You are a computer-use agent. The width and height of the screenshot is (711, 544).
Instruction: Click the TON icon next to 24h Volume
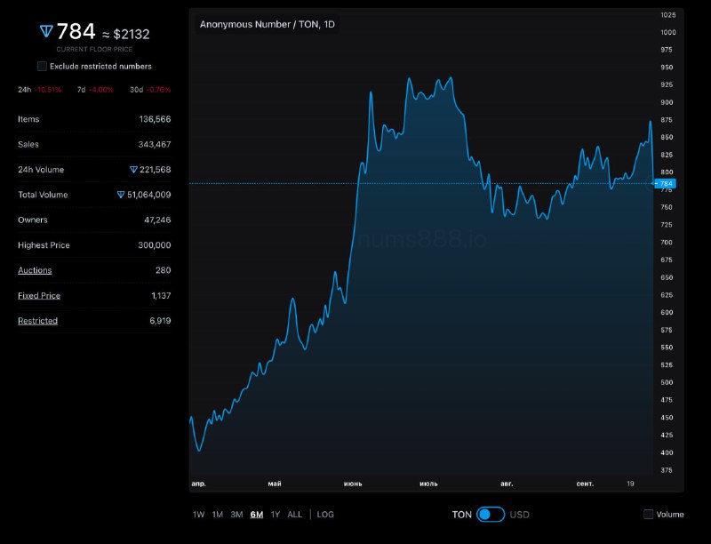pyautogui.click(x=134, y=170)
